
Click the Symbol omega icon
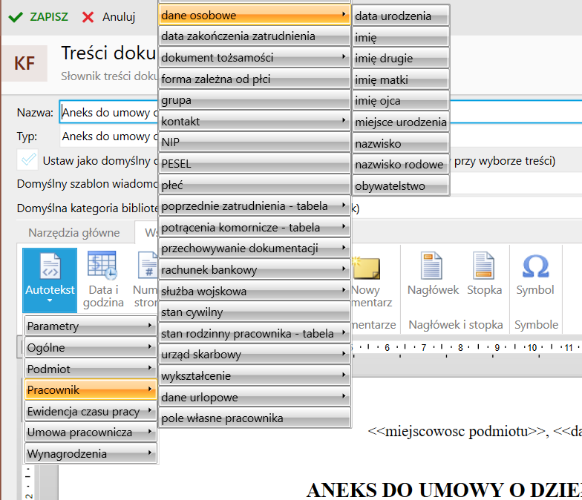[535, 266]
